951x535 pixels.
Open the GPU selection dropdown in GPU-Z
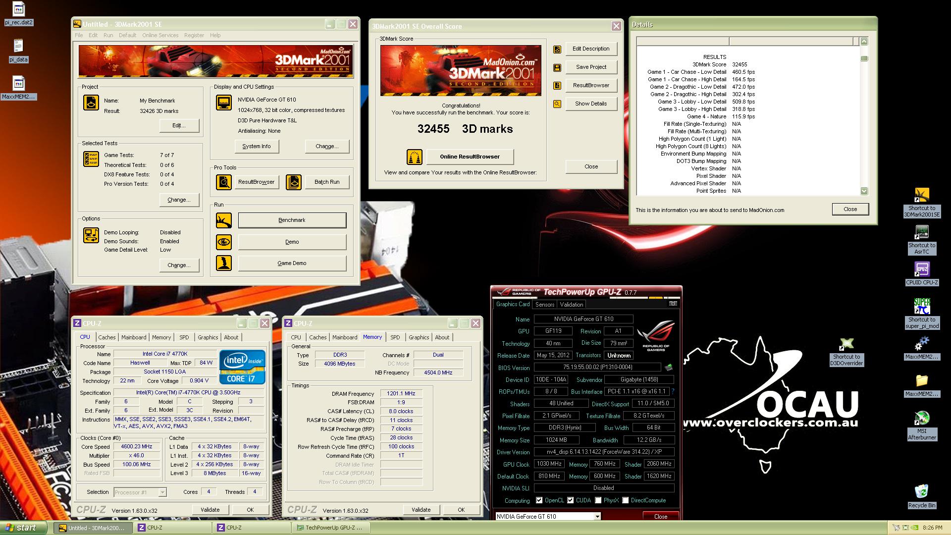pyautogui.click(x=597, y=516)
